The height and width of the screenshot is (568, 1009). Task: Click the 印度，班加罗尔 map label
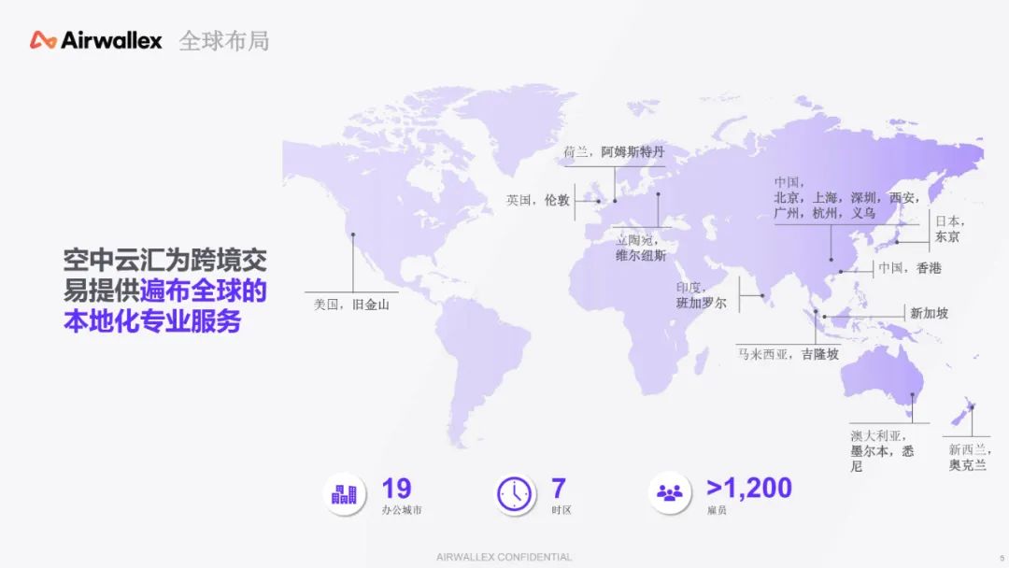point(702,295)
